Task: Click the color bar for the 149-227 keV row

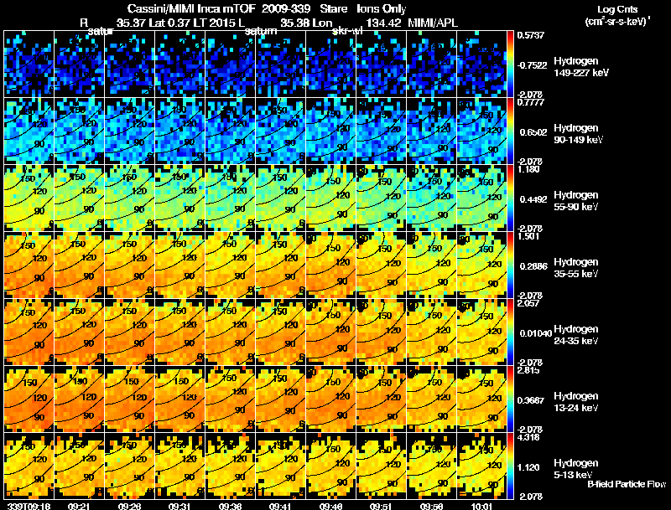Action: click(510, 64)
